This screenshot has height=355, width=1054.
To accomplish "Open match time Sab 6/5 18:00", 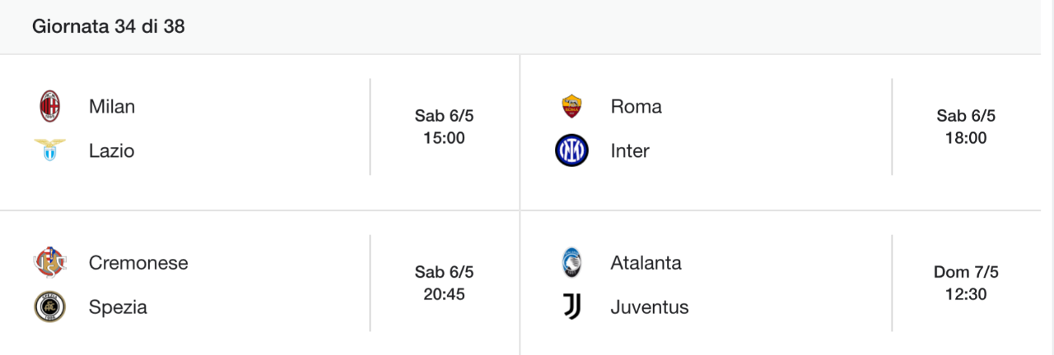I will (966, 127).
